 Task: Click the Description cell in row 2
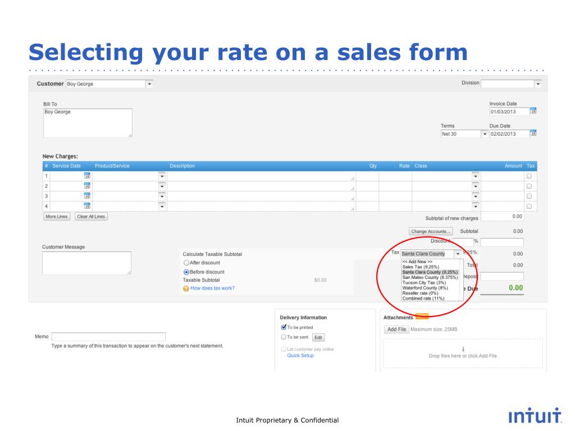click(x=262, y=186)
